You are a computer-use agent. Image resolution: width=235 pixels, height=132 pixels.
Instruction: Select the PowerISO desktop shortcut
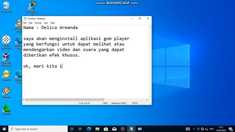[x=6, y=76]
